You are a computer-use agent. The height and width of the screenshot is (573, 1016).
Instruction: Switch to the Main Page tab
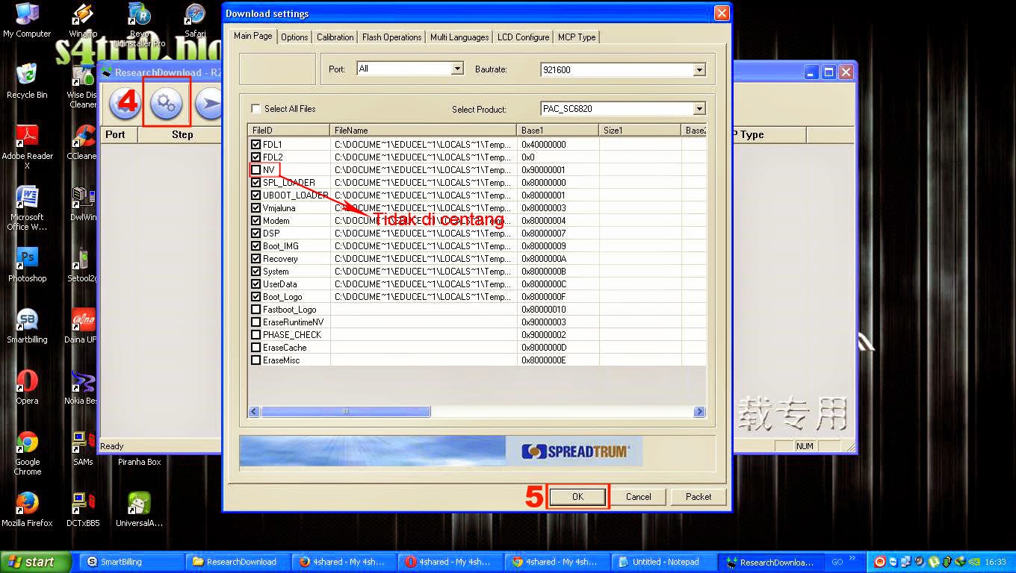pyautogui.click(x=253, y=36)
